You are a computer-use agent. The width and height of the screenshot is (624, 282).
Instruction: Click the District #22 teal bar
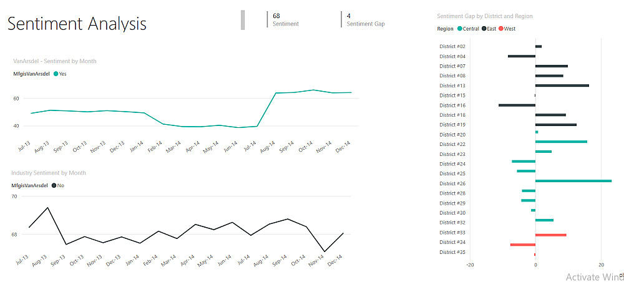tap(561, 142)
